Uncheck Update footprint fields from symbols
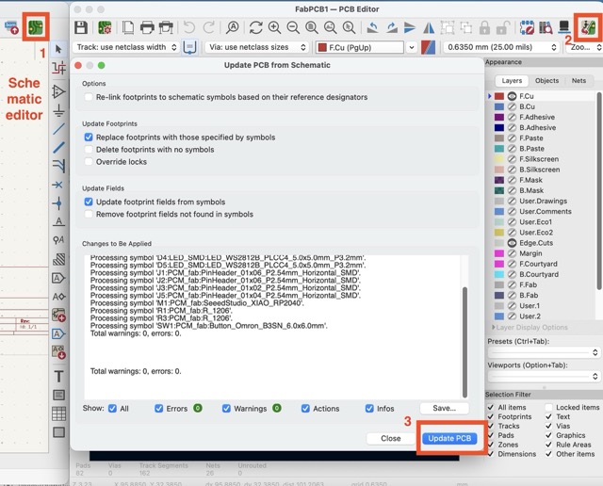Image resolution: width=603 pixels, height=486 pixels. tap(89, 202)
